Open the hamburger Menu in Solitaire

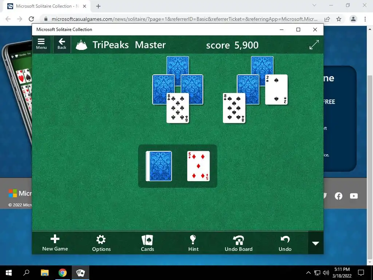coord(42,44)
